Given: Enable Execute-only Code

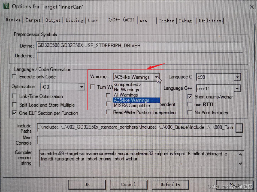Looking at the screenshot, I should 14,77.
